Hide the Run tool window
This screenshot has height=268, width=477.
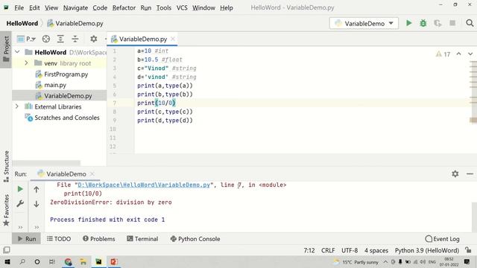point(470,173)
